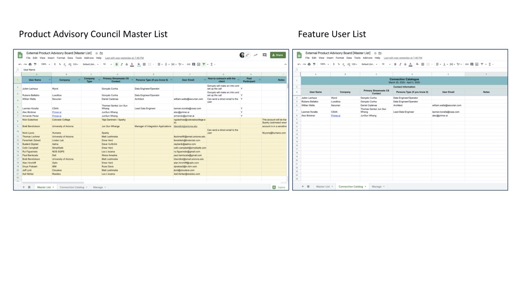Toggle Strikethrough in Master List toolbar
This screenshot has height=294, width=524.
click(127, 64)
